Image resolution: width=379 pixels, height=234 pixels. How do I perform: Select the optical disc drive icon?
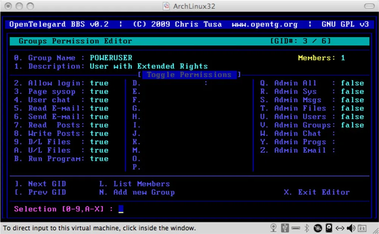click(x=318, y=228)
